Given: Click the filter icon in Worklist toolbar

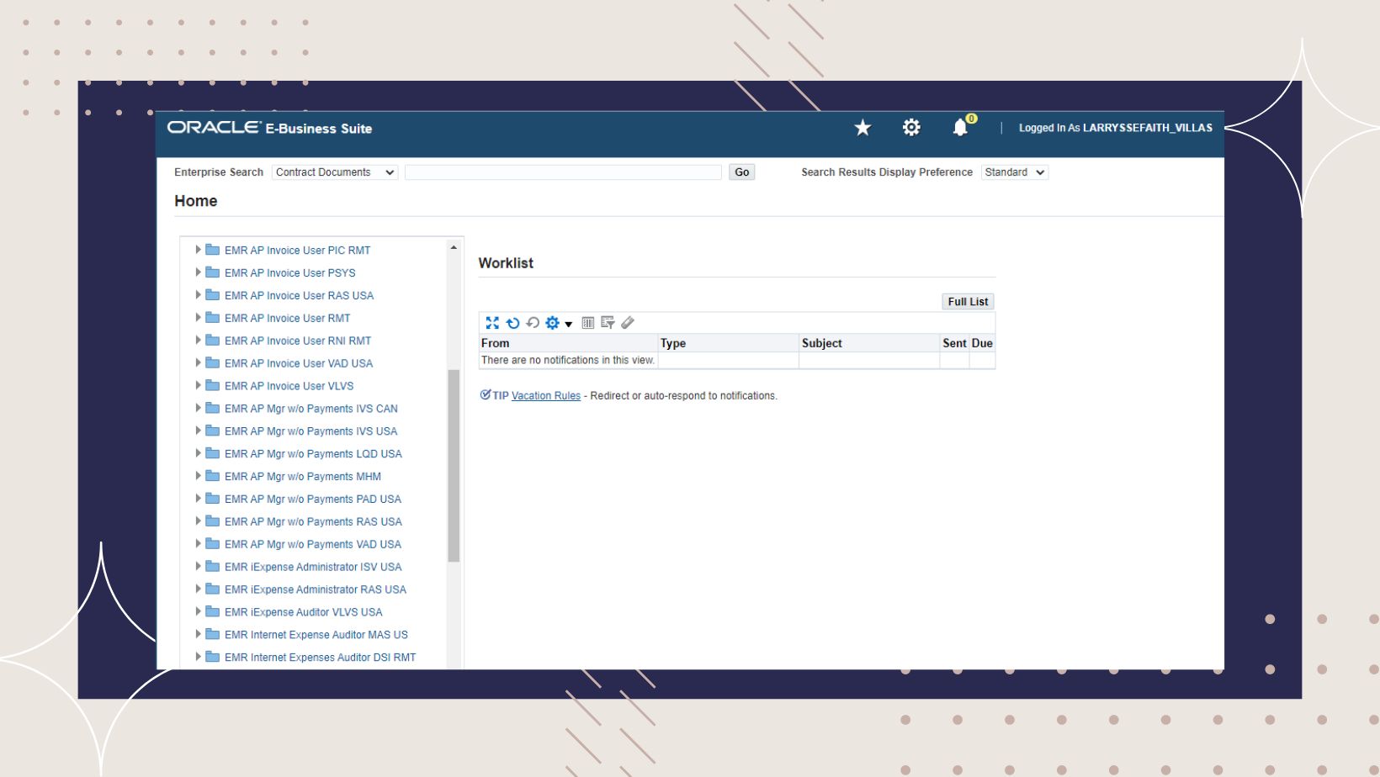Looking at the screenshot, I should coord(608,323).
